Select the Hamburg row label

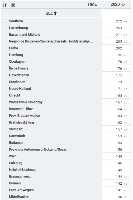pos(16,55)
